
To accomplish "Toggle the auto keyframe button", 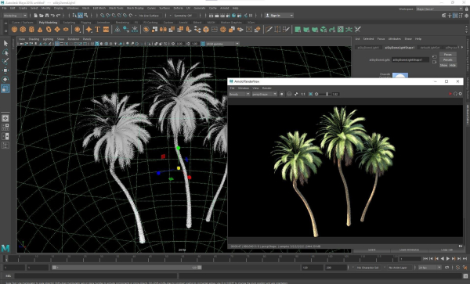I will pos(457,268).
